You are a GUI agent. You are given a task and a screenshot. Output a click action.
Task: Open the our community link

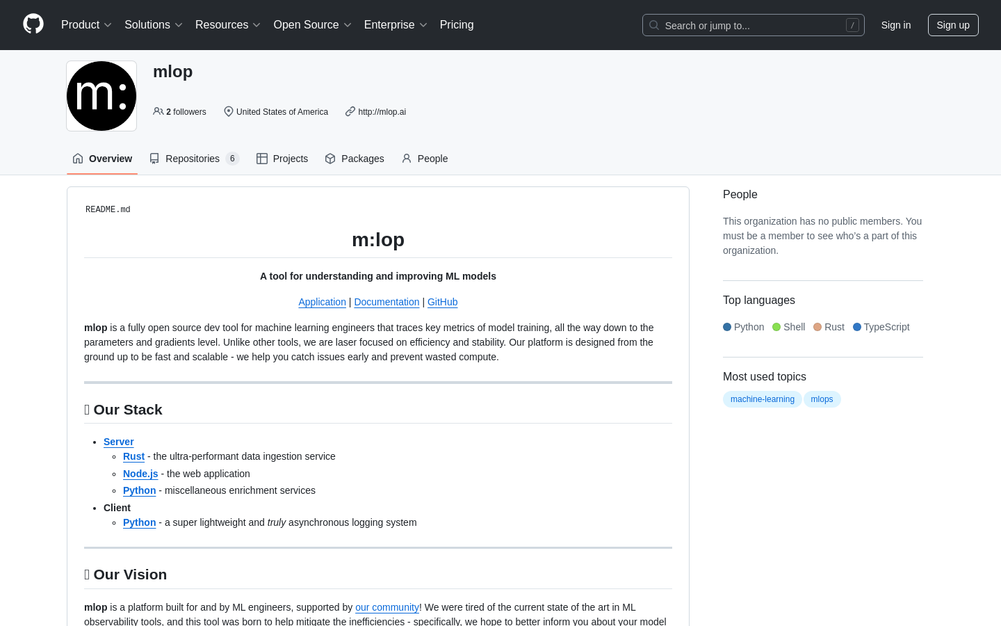point(387,607)
